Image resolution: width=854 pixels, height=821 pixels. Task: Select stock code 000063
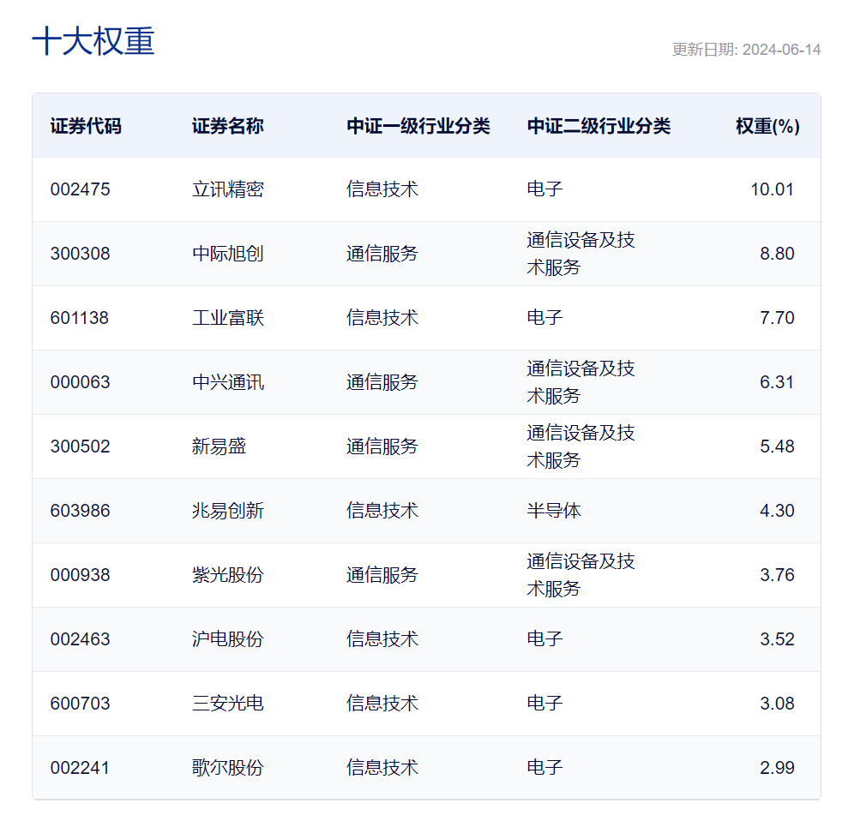pos(80,382)
